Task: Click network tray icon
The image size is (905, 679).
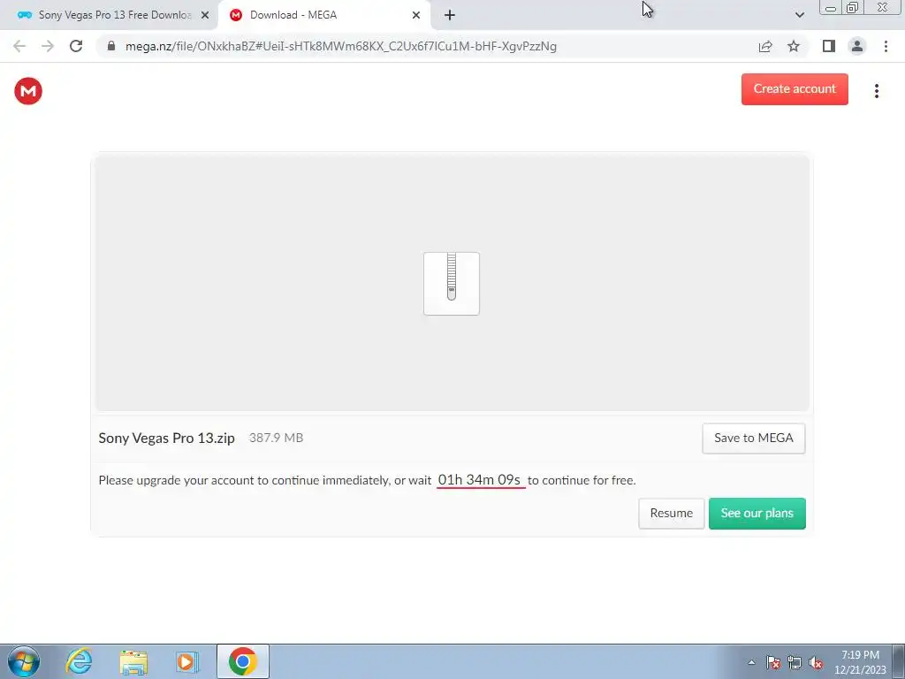Action: point(795,662)
